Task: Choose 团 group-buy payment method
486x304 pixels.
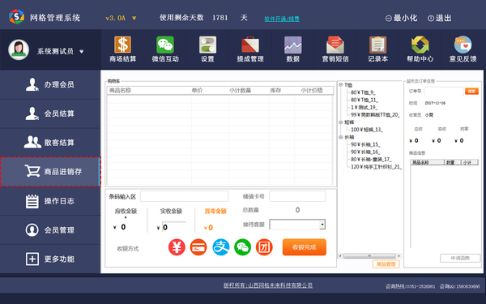Action: [x=264, y=247]
